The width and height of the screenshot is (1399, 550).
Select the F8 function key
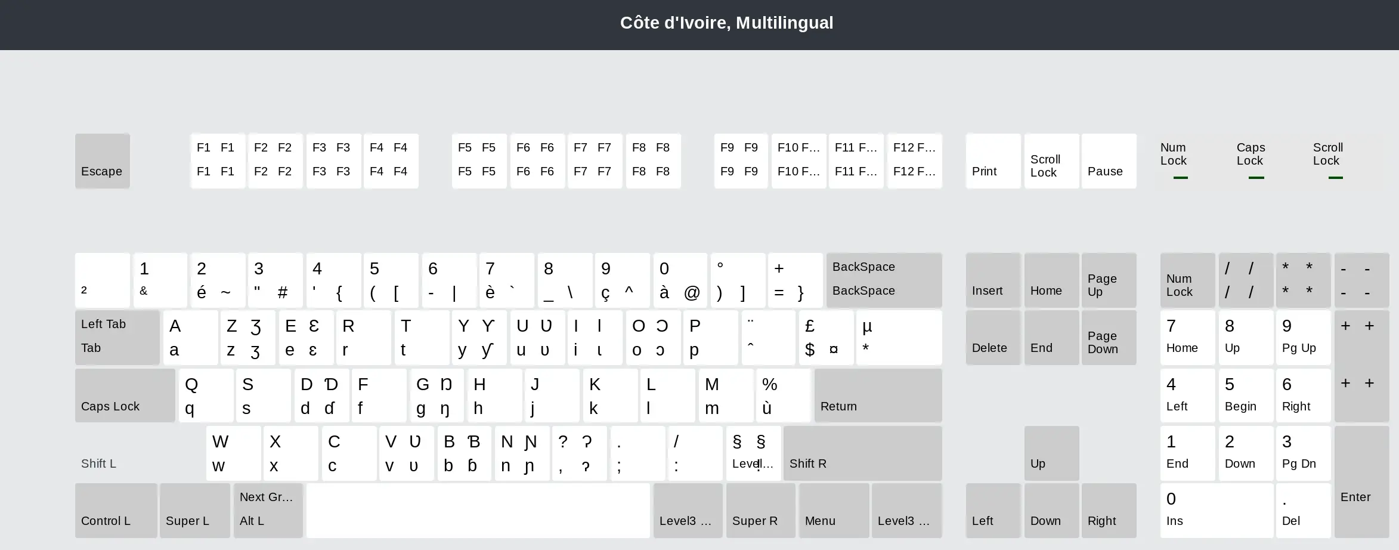(654, 161)
